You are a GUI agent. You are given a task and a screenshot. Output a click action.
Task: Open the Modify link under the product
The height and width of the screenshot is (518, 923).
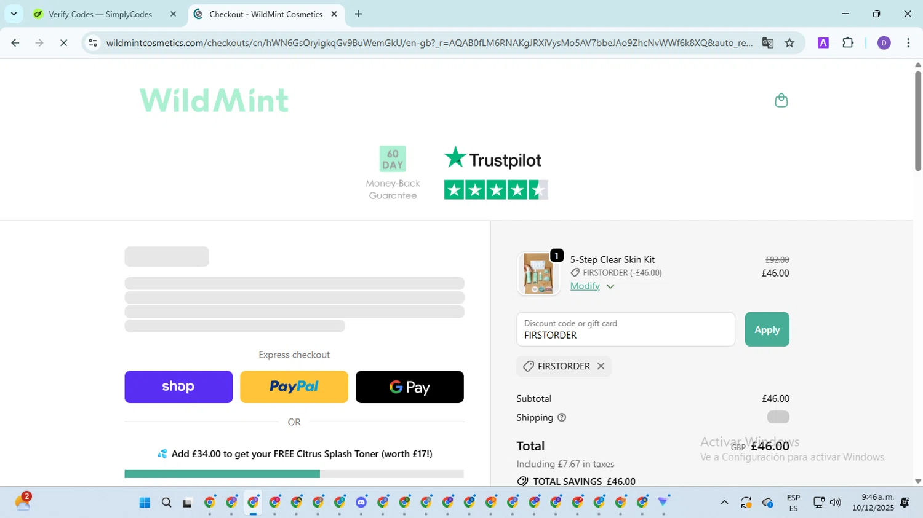585,286
